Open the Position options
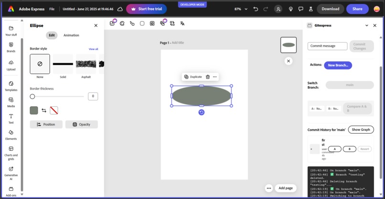The image size is (385, 199). (x=46, y=124)
